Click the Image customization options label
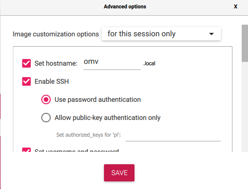This screenshot has height=189, width=248. pyautogui.click(x=56, y=34)
